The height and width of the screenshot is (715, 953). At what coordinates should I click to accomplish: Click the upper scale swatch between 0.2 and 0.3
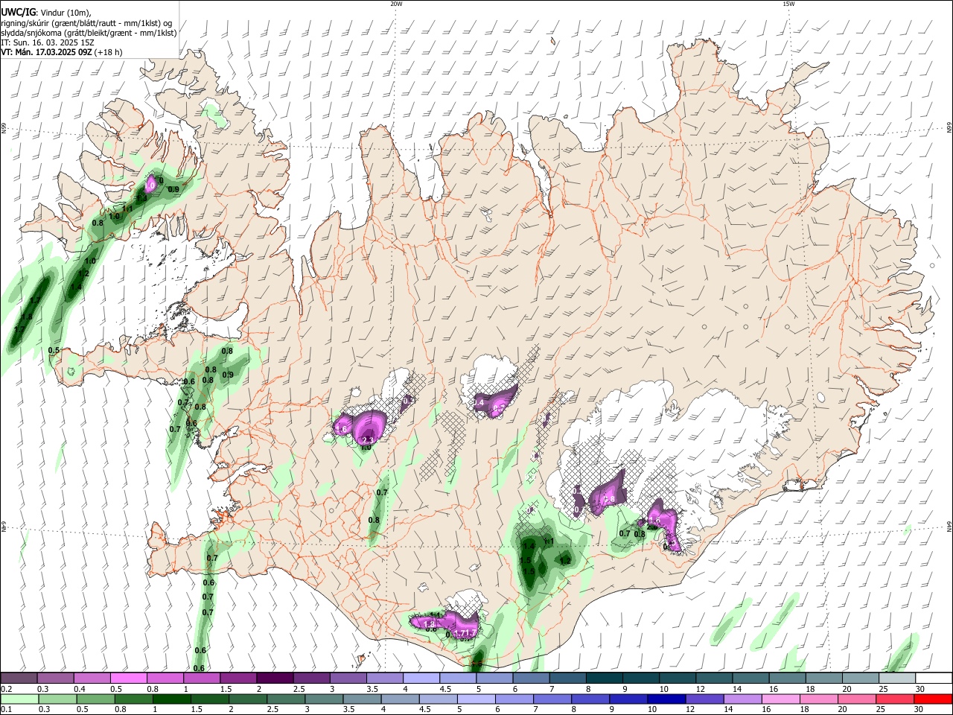pos(19,678)
